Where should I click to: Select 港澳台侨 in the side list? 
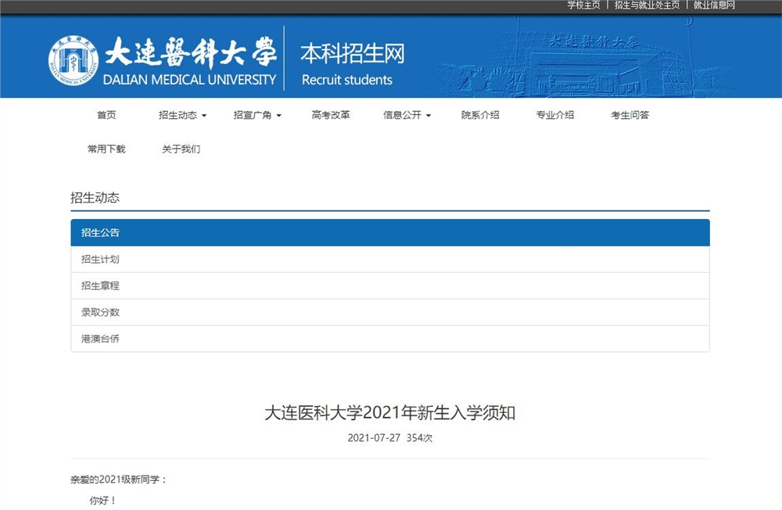pos(390,339)
